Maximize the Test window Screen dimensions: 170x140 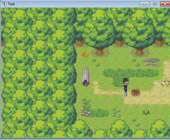(x=155, y=4)
